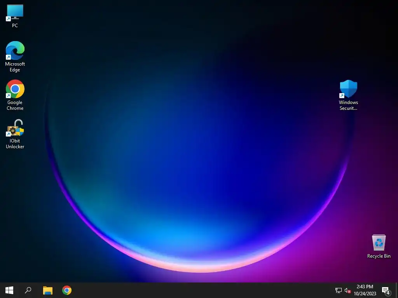Select the Google Chrome desktop shortcut
The height and width of the screenshot is (298, 398).
pyautogui.click(x=15, y=95)
